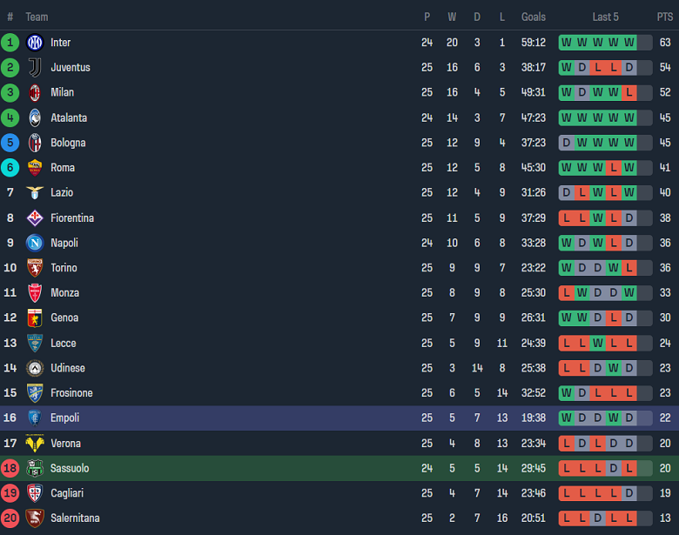Click Cagliari's red position 19 badge
Screen dimensions: 679x535
10,493
